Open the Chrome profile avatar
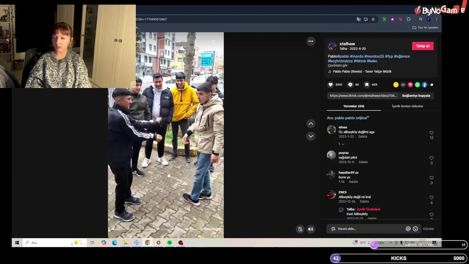The width and height of the screenshot is (469, 264). [428, 19]
